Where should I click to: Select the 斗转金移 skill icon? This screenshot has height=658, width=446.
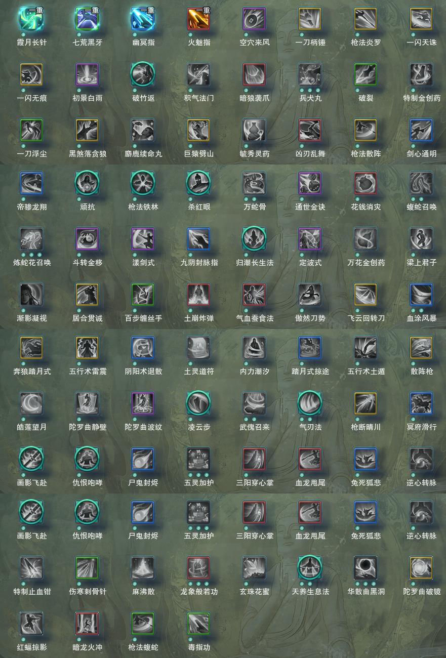pyautogui.click(x=87, y=239)
